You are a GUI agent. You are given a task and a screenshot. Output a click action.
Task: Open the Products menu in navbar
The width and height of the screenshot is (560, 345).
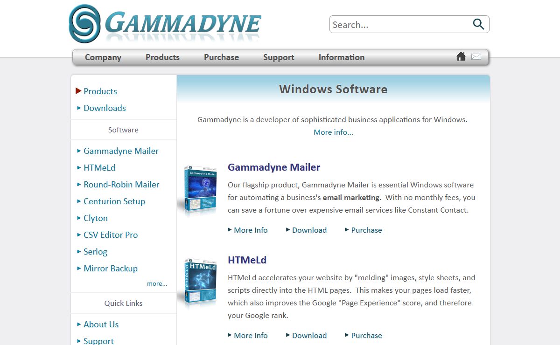tap(162, 57)
